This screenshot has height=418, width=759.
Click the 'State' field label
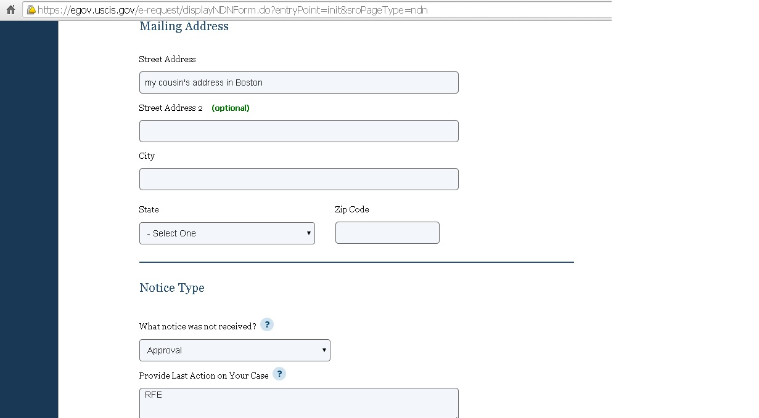tap(149, 209)
